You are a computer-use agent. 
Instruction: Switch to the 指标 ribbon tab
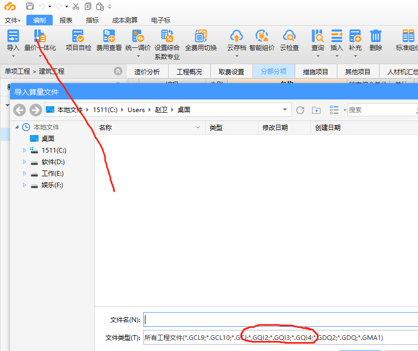92,20
